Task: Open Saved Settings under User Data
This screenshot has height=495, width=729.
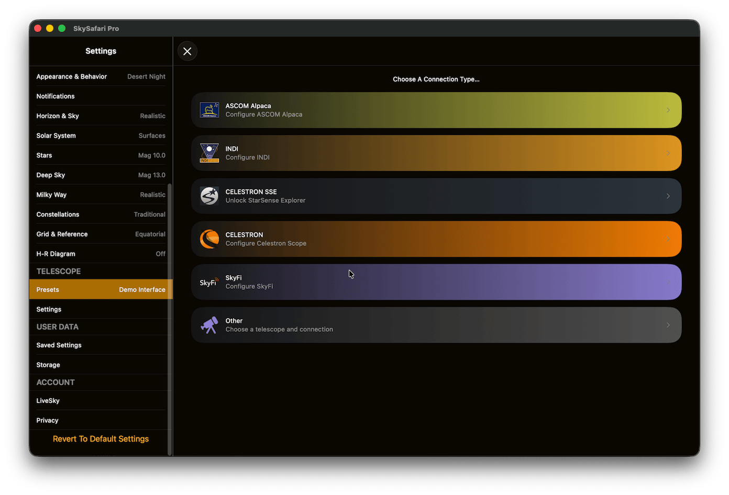Action: (x=101, y=345)
